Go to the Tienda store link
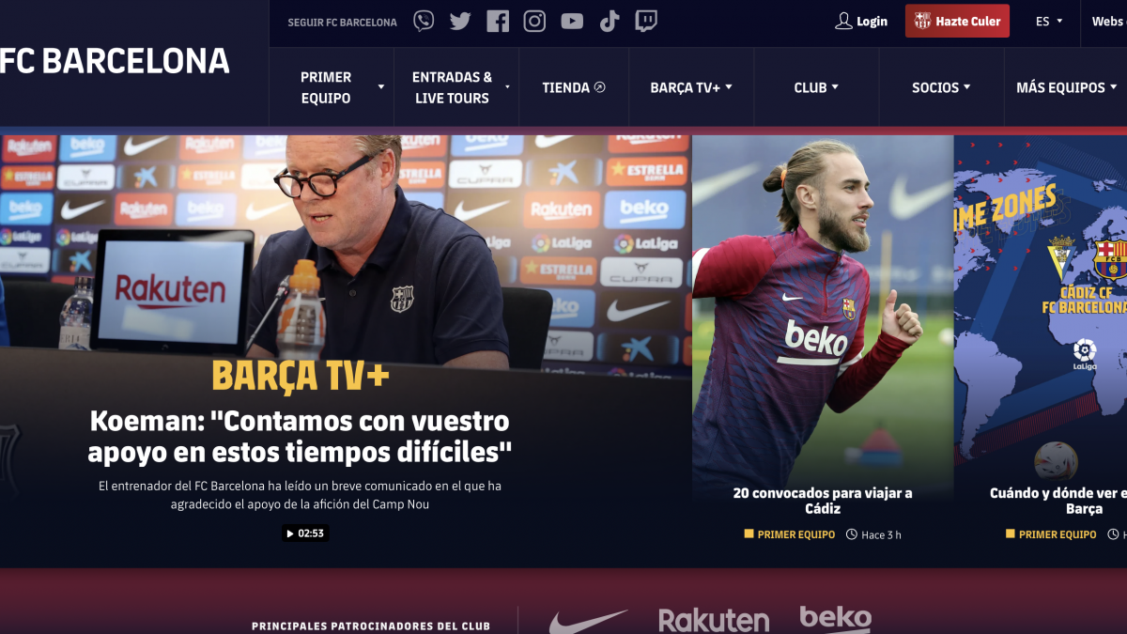1127x634 pixels. (x=574, y=87)
